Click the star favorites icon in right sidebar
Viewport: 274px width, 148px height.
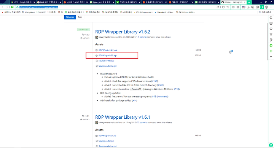tap(271, 34)
